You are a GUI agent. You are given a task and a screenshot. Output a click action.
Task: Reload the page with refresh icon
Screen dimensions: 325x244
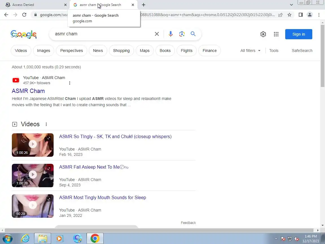click(24, 15)
